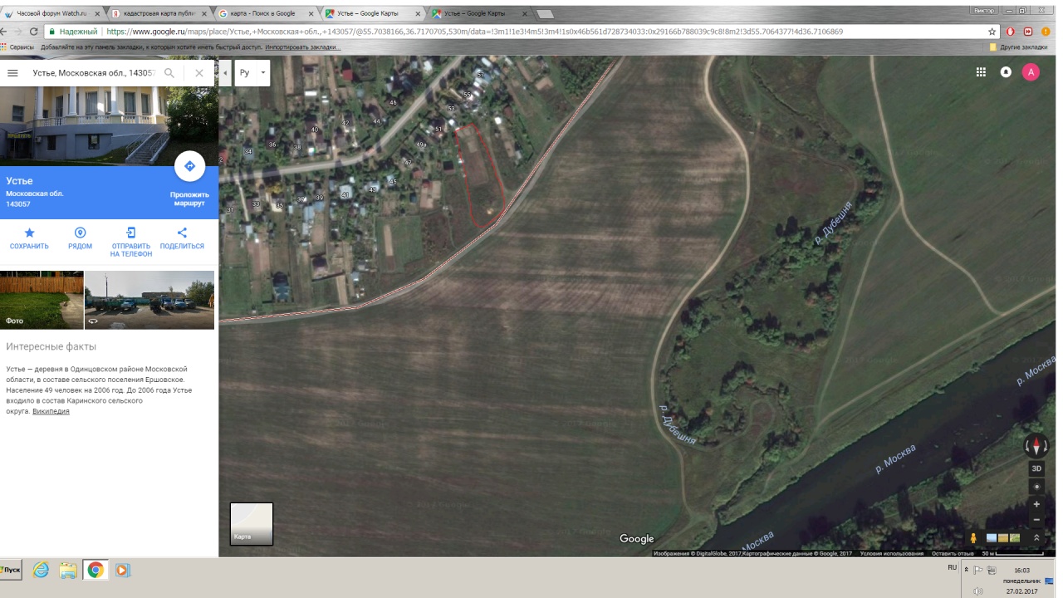
Task: Click the magnifier search icon
Action: point(169,73)
